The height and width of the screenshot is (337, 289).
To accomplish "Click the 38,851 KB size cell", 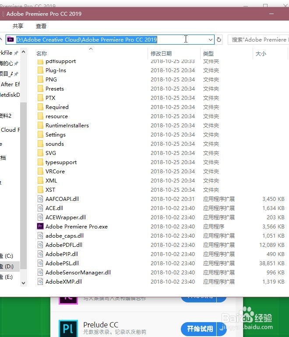I will pos(272,263).
